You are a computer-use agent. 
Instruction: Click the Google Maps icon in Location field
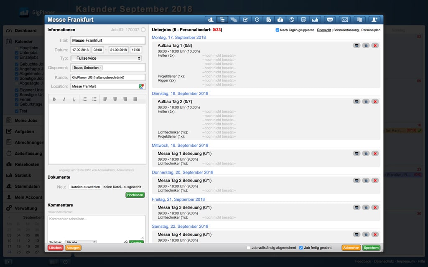tap(142, 86)
